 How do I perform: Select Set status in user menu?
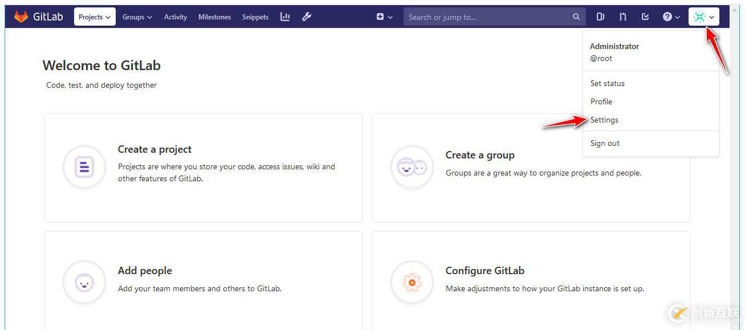(608, 83)
